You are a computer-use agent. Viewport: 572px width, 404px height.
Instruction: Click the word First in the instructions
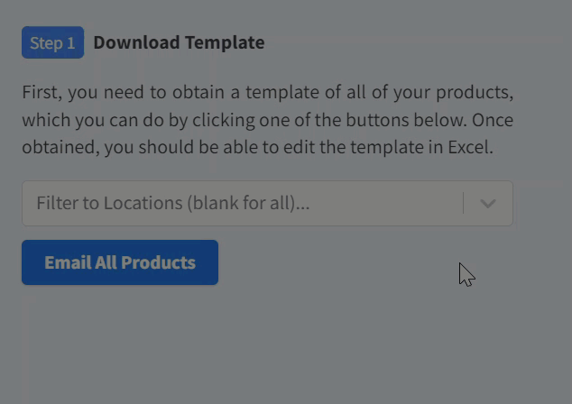(41, 93)
